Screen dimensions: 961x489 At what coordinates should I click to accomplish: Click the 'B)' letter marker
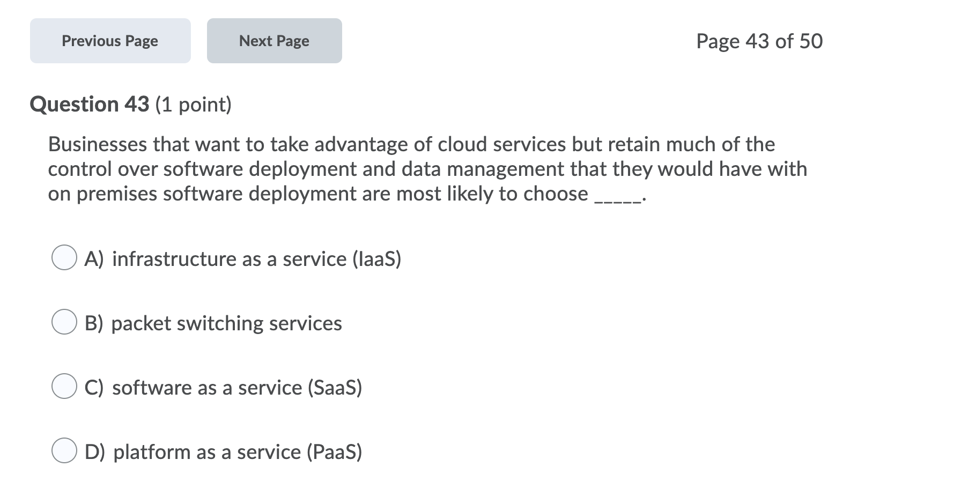click(94, 323)
